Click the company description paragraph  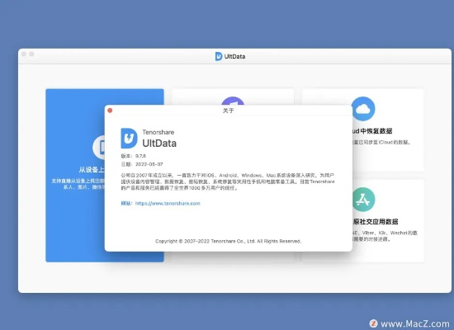(x=228, y=181)
